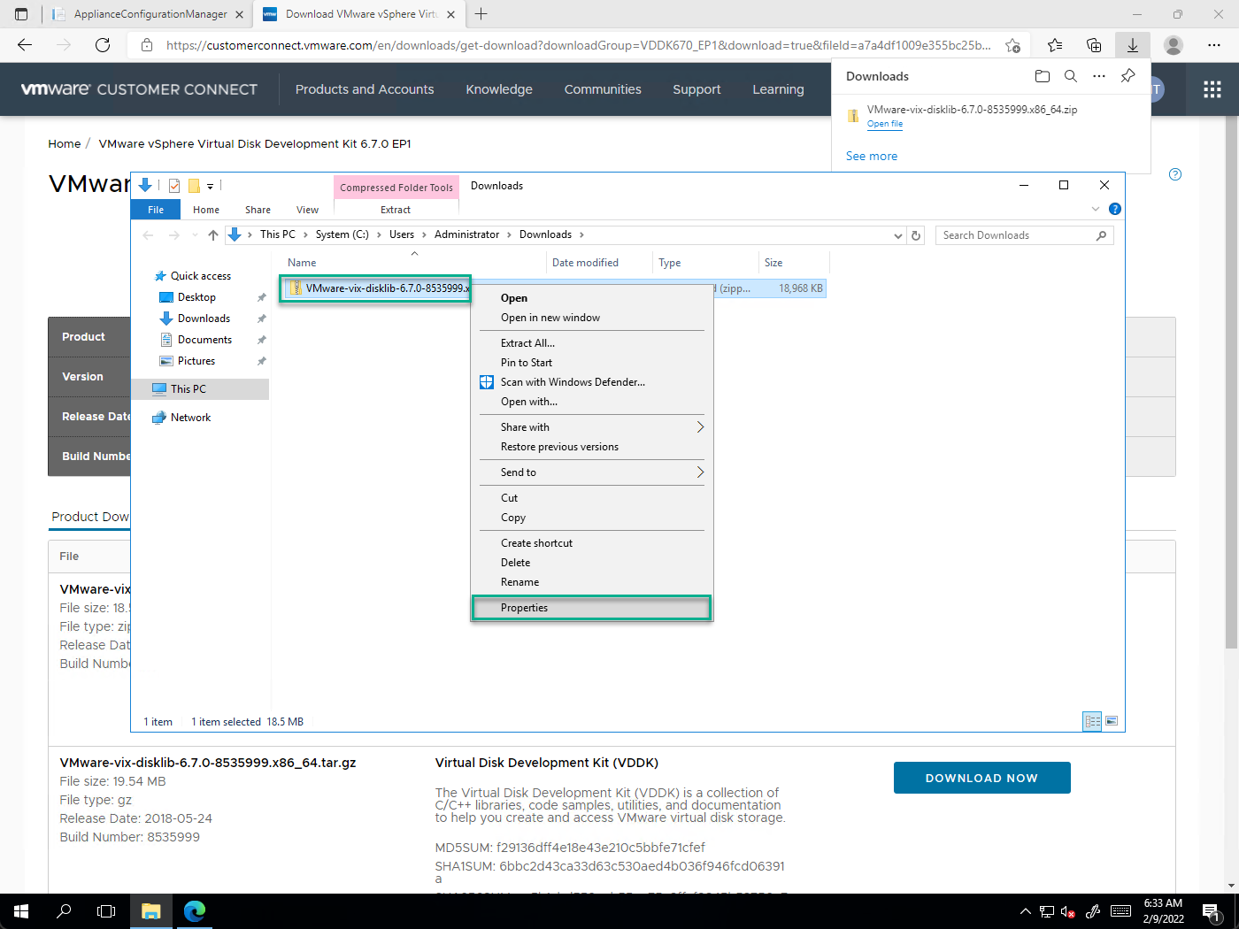Image resolution: width=1239 pixels, height=929 pixels.
Task: Open downloads folder icon in Downloads flyout
Action: click(1043, 76)
